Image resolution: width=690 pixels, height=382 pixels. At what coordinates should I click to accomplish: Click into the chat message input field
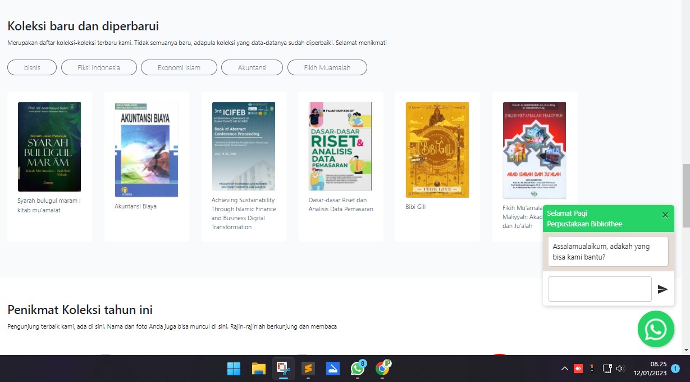(x=600, y=289)
